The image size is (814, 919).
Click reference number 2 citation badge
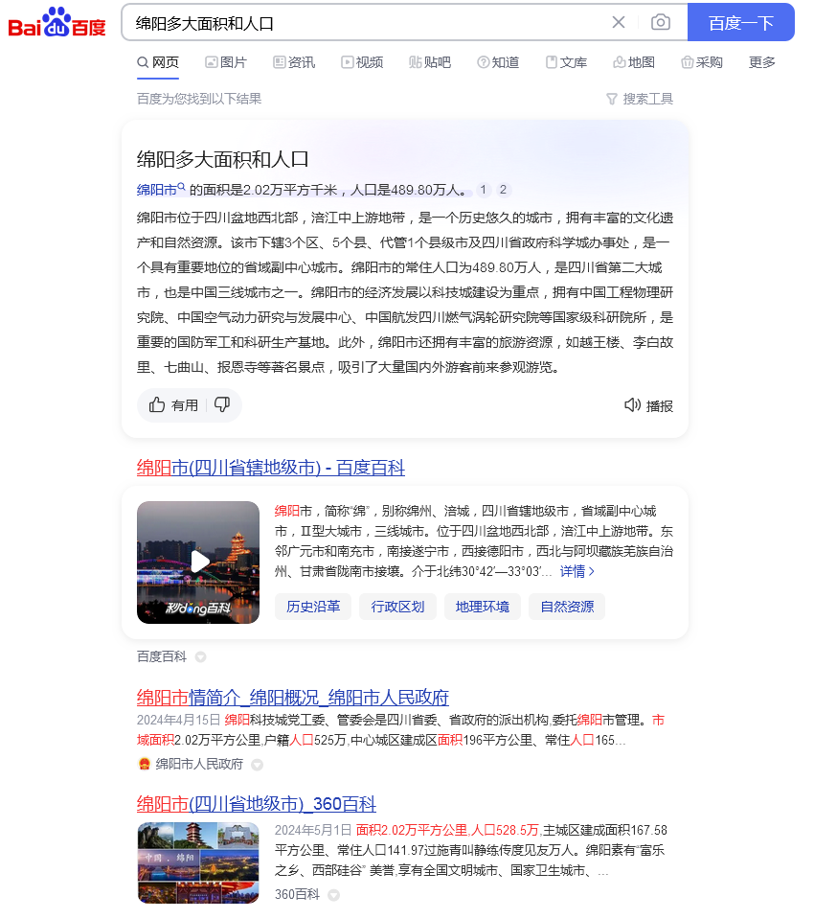(503, 190)
